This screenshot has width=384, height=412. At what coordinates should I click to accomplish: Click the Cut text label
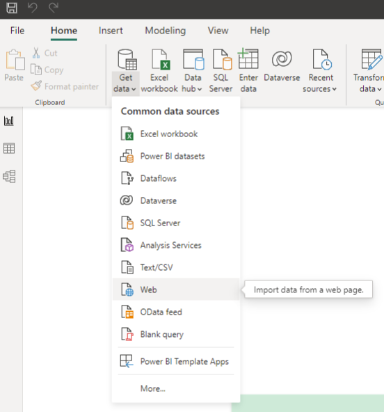point(51,53)
